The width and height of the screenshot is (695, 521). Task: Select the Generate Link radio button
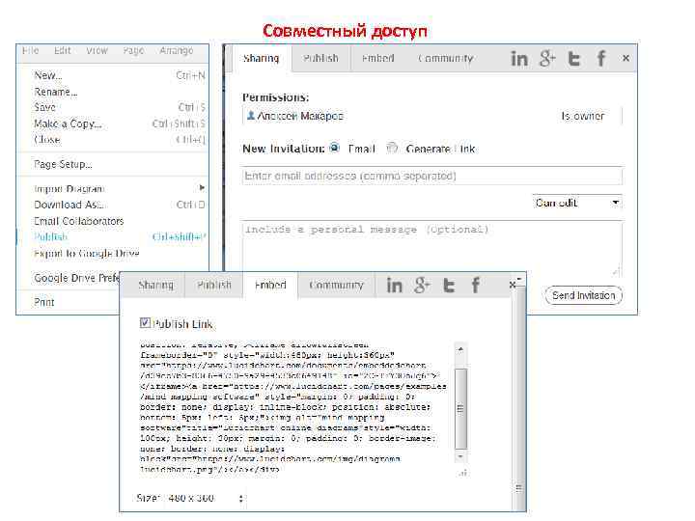pyautogui.click(x=391, y=148)
